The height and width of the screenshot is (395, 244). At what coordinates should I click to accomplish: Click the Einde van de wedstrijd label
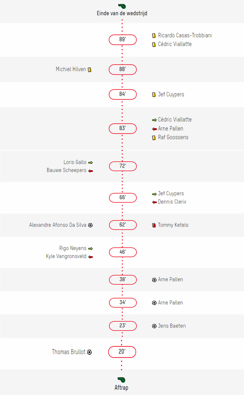[122, 13]
